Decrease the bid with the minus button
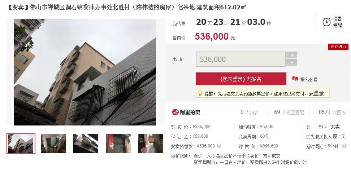Image resolution: width=351 pixels, height=172 pixels. [292, 63]
